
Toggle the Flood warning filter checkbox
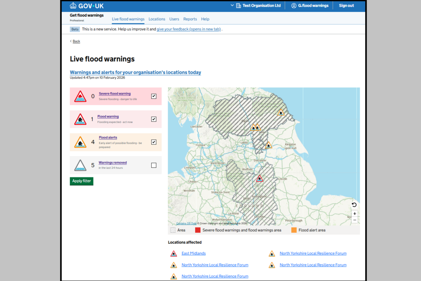point(153,119)
